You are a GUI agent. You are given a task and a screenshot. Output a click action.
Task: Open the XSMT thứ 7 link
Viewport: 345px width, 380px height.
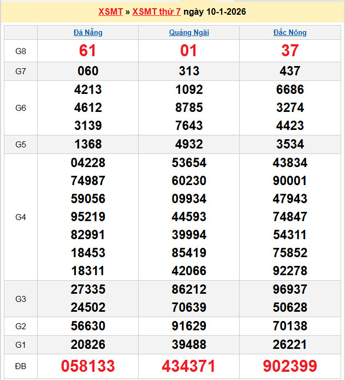[157, 11]
